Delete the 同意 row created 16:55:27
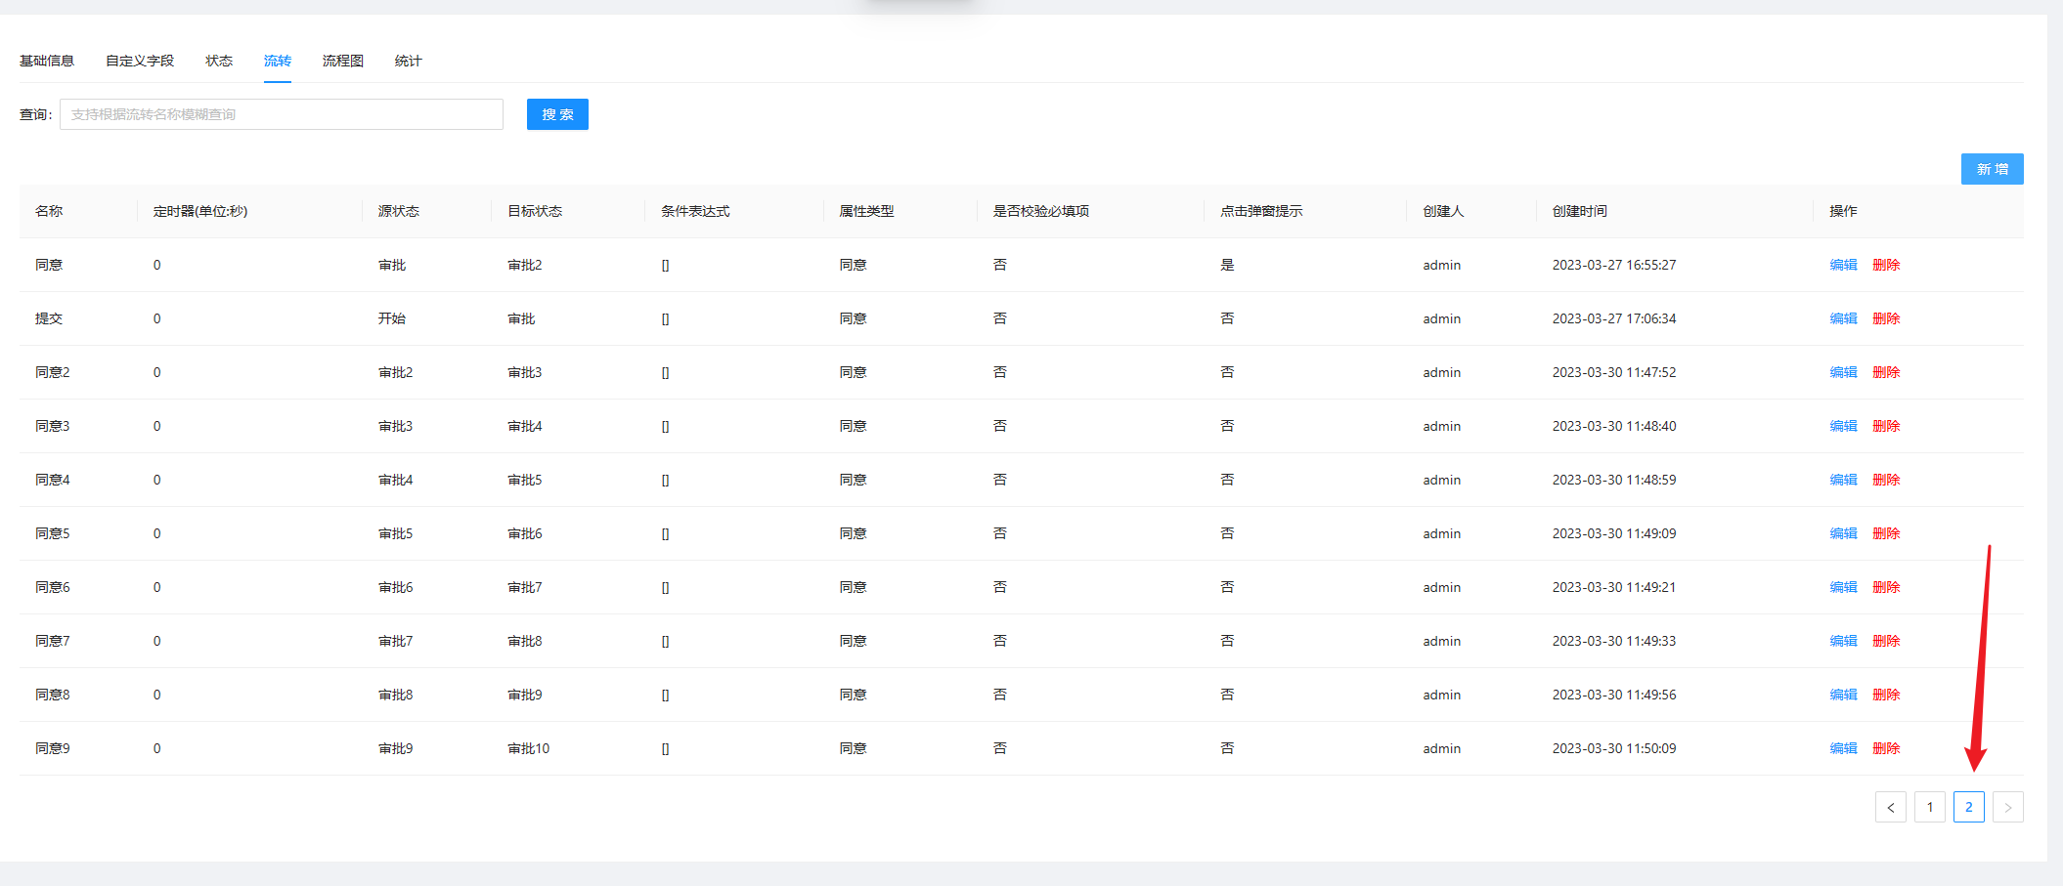 tap(1886, 265)
